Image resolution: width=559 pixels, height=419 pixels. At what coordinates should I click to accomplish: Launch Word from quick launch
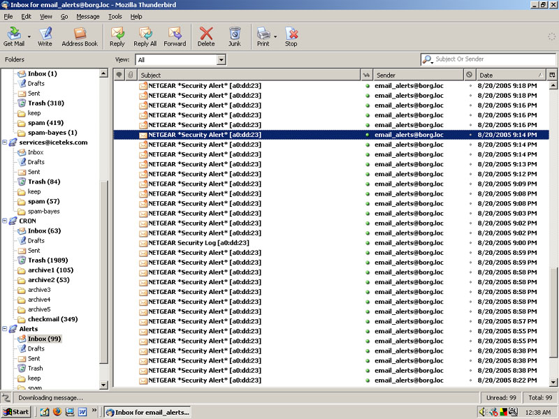point(82,412)
